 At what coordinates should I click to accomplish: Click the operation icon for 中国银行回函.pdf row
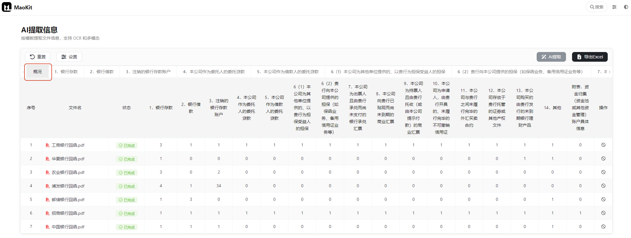click(x=603, y=227)
